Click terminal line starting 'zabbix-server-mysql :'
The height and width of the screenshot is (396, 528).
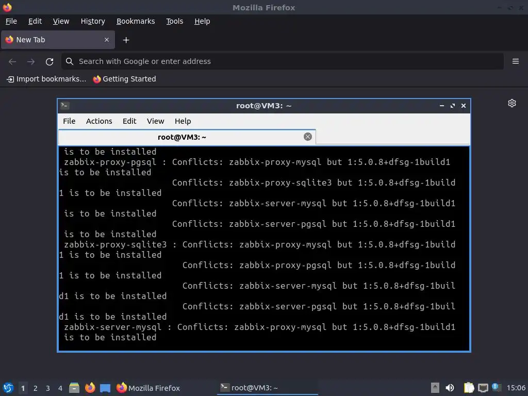point(260,327)
